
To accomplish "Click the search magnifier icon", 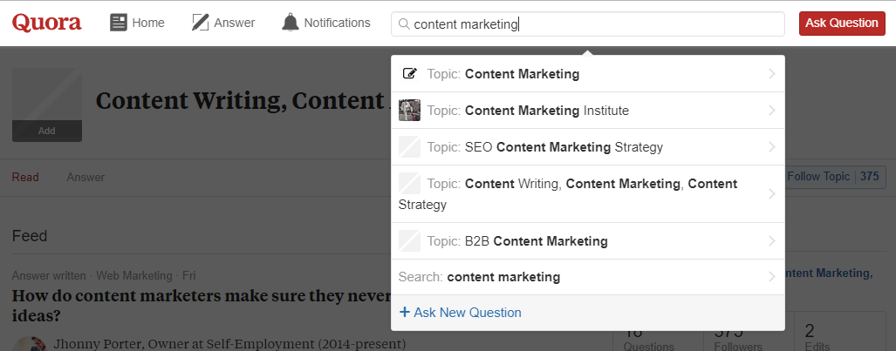I will click(403, 24).
